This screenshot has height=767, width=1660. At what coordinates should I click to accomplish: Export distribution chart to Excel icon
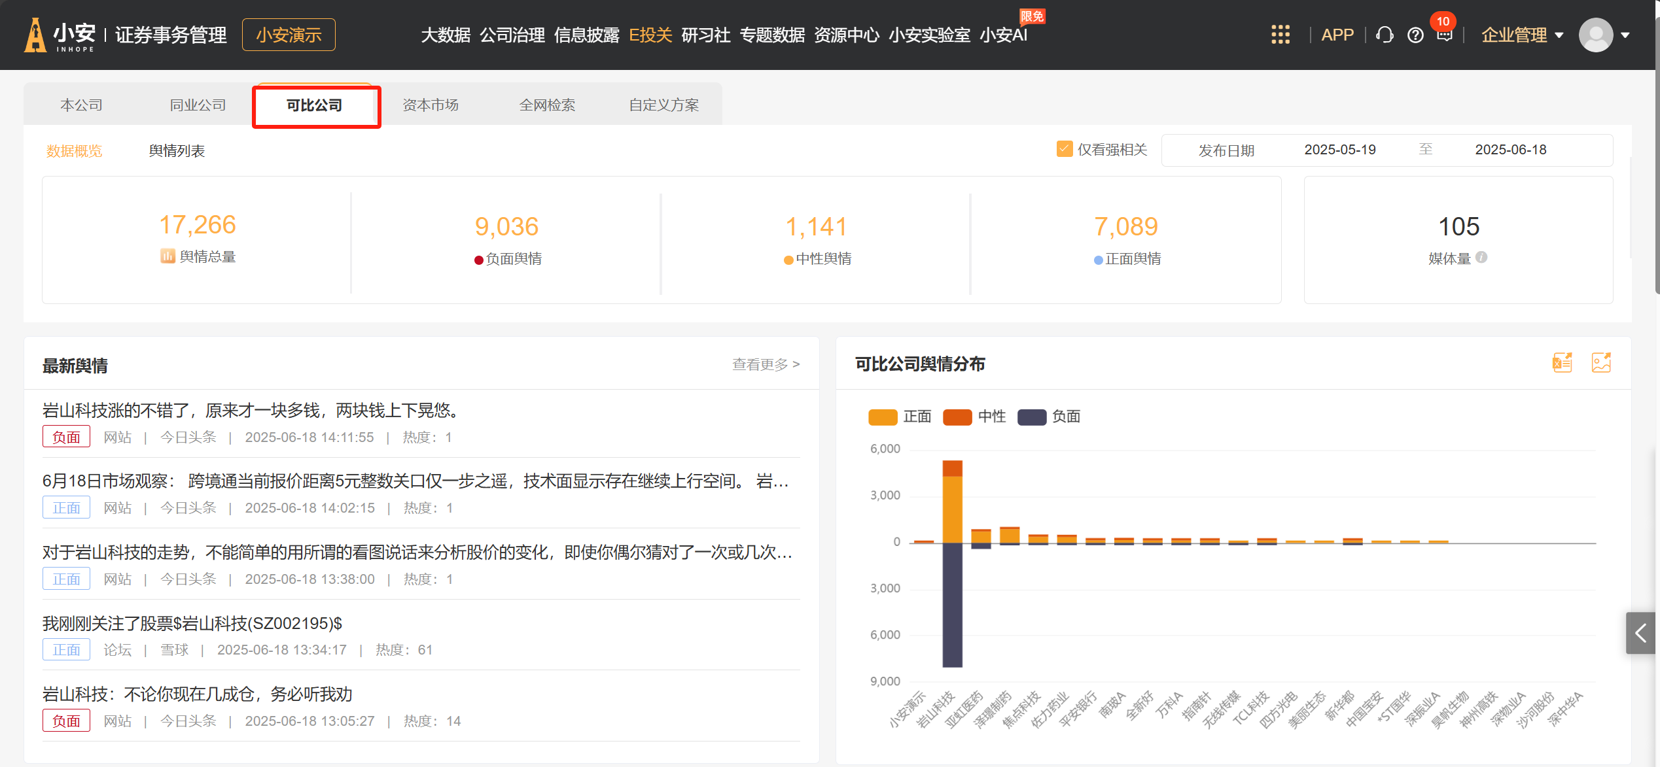point(1562,362)
